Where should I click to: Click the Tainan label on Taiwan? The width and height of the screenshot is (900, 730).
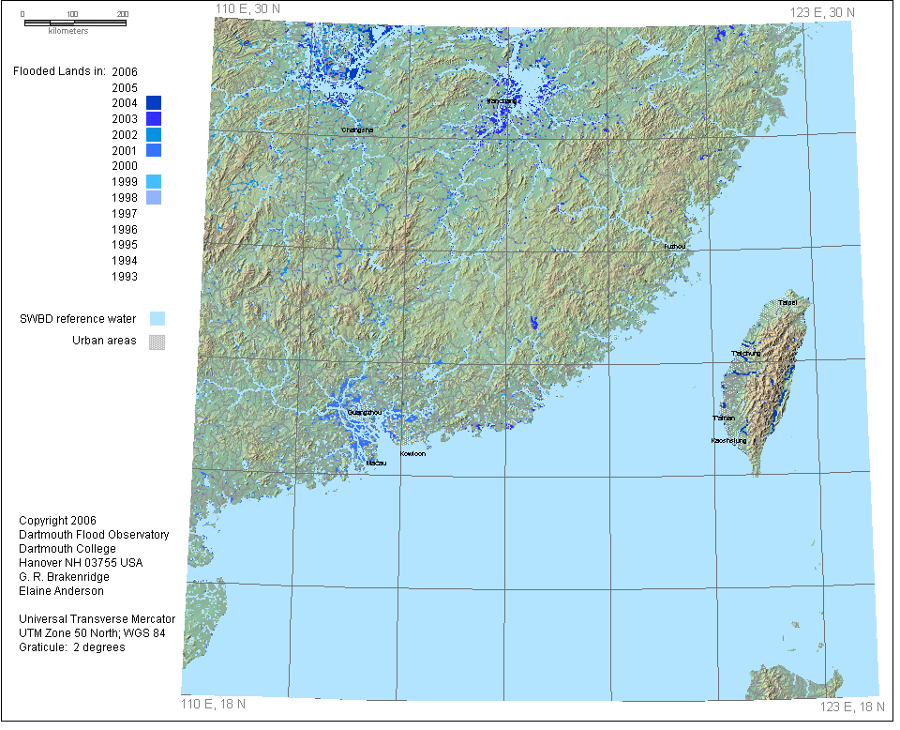tap(723, 418)
